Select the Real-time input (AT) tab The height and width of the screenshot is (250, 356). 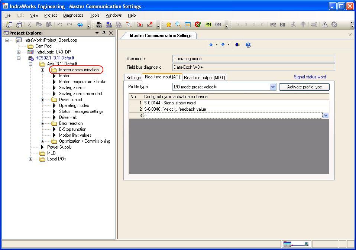coord(162,77)
